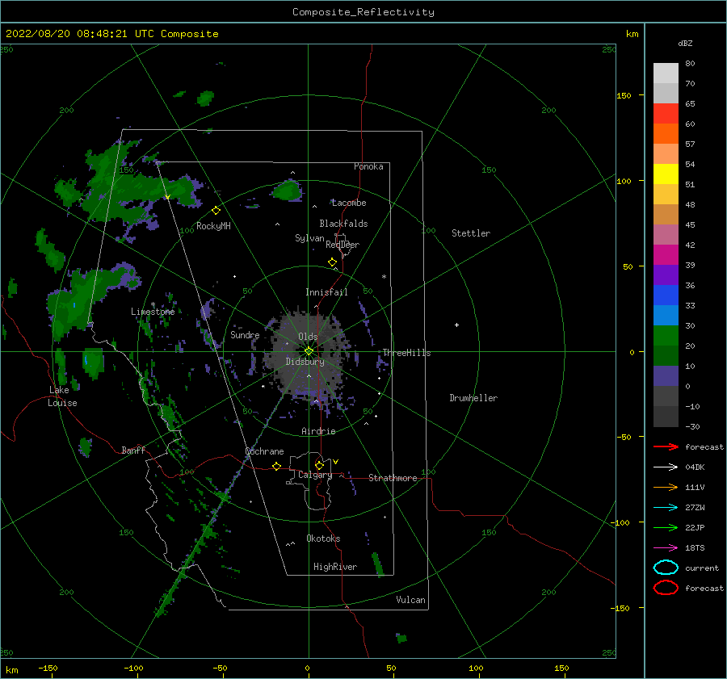Click the Drumheller label on the map

pyautogui.click(x=473, y=398)
